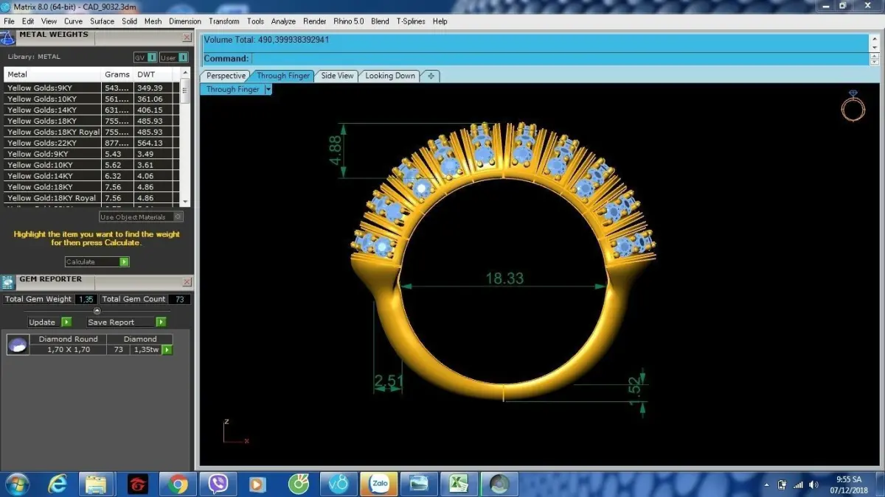Image resolution: width=885 pixels, height=497 pixels.
Task: Click the command area scroll up arrow
Action: (x=875, y=38)
